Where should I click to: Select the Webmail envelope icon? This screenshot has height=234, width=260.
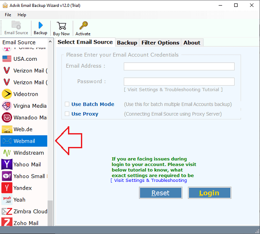point(7,141)
